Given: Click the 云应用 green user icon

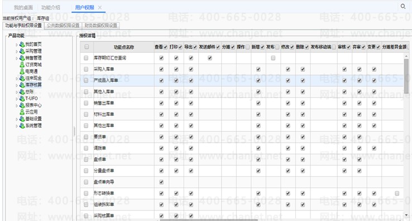Looking at the screenshot, I should pyautogui.click(x=22, y=112).
